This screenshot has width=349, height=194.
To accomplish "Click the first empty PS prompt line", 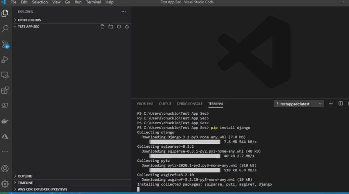I will [173, 113].
